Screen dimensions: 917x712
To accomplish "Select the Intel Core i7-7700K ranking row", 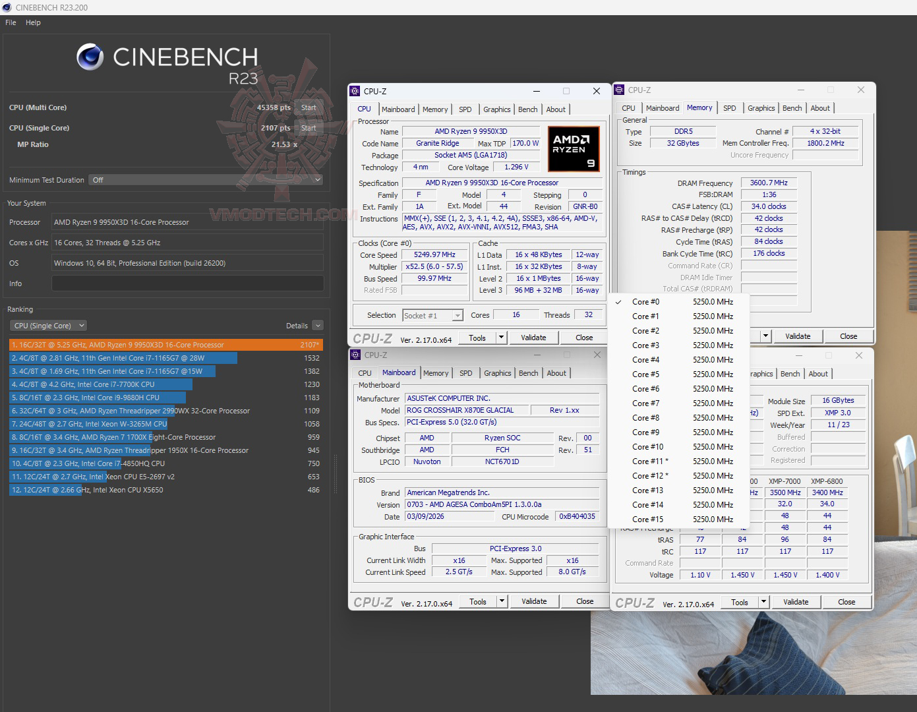I will (x=166, y=384).
